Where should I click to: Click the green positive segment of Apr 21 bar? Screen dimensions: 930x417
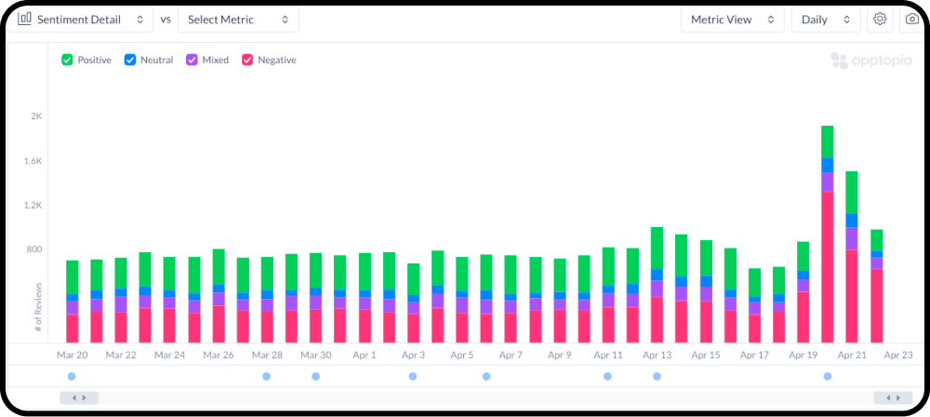click(x=852, y=193)
